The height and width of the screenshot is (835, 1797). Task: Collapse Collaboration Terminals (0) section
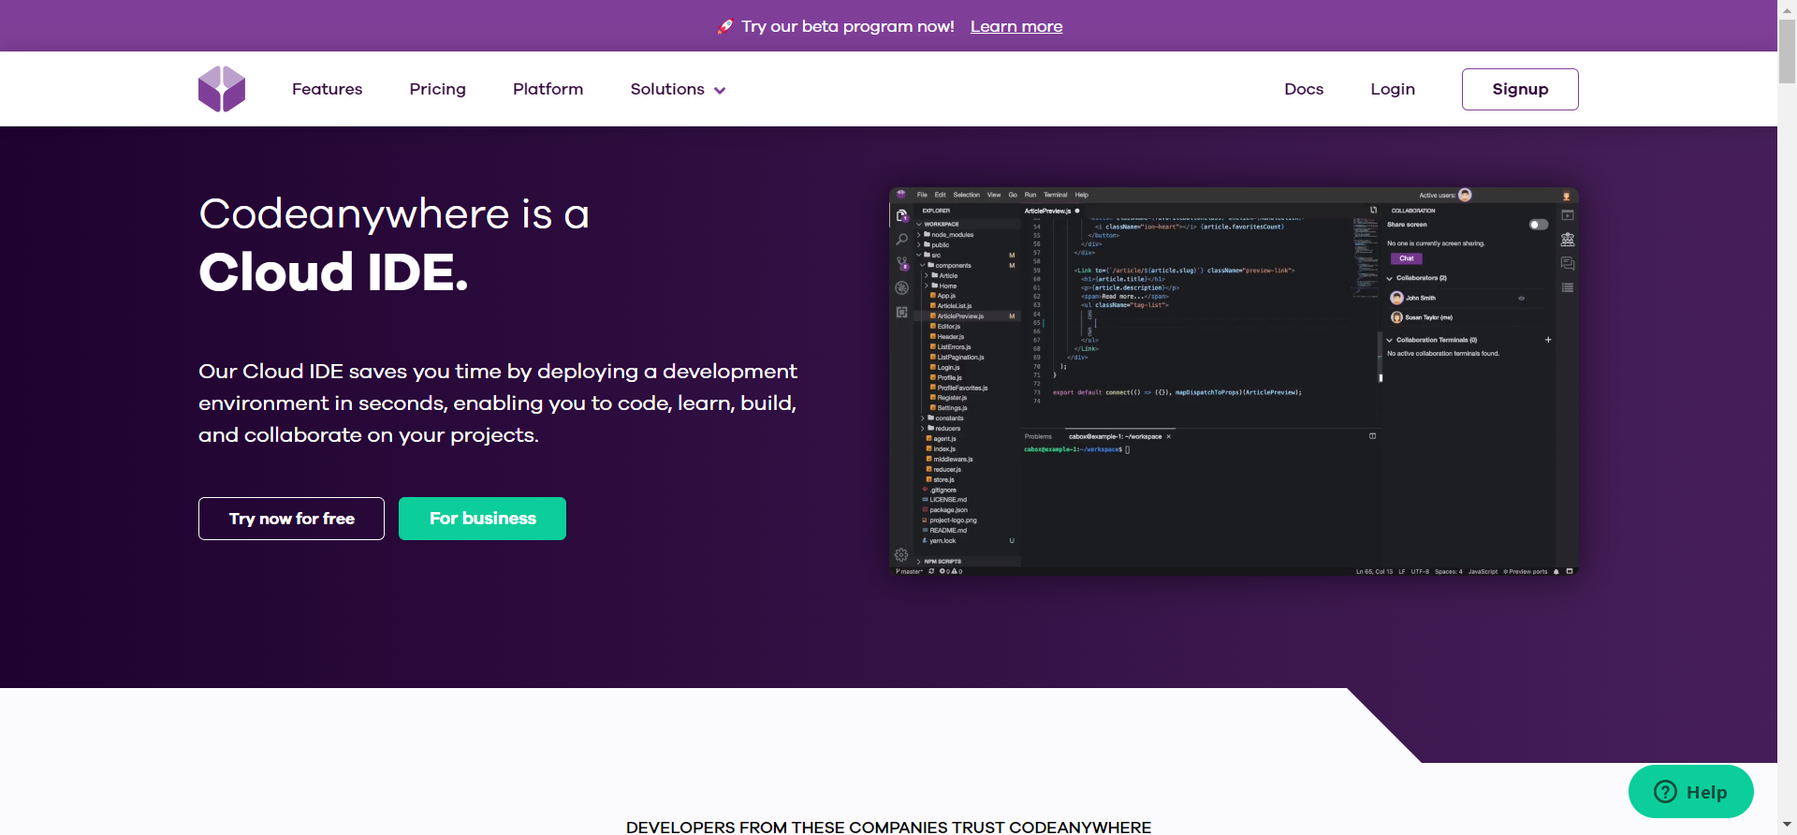pyautogui.click(x=1432, y=340)
